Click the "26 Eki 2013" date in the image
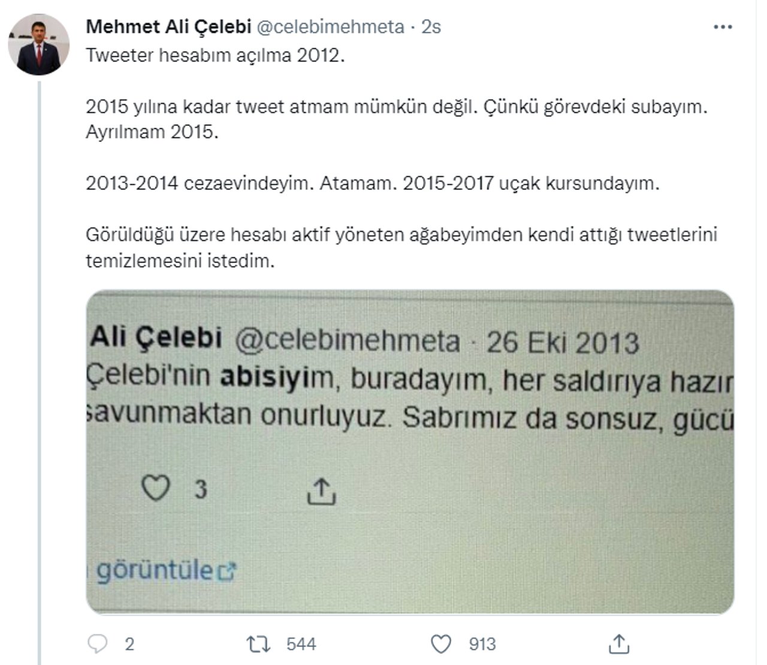This screenshot has height=665, width=767. [562, 343]
